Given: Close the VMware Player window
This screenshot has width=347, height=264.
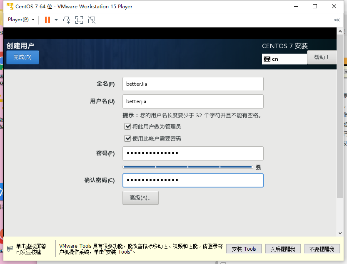Looking at the screenshot, I should coord(334,6).
